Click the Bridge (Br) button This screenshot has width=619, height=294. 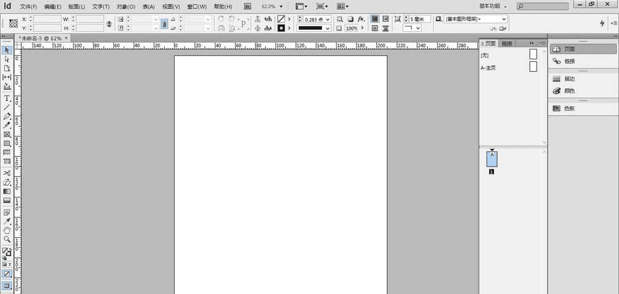pos(248,6)
